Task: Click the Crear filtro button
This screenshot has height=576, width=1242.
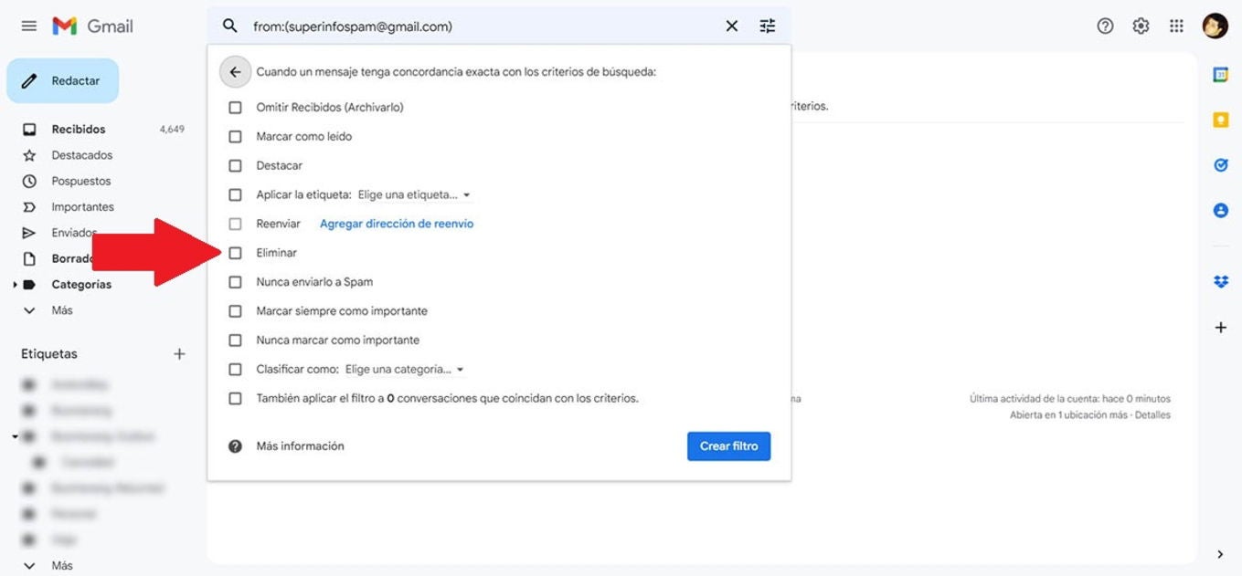Action: click(728, 446)
